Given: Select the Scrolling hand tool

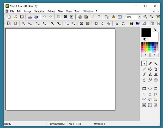Looking at the screenshot, I should click(x=156, y=80).
